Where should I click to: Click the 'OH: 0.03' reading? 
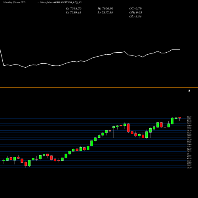coord(135,13)
